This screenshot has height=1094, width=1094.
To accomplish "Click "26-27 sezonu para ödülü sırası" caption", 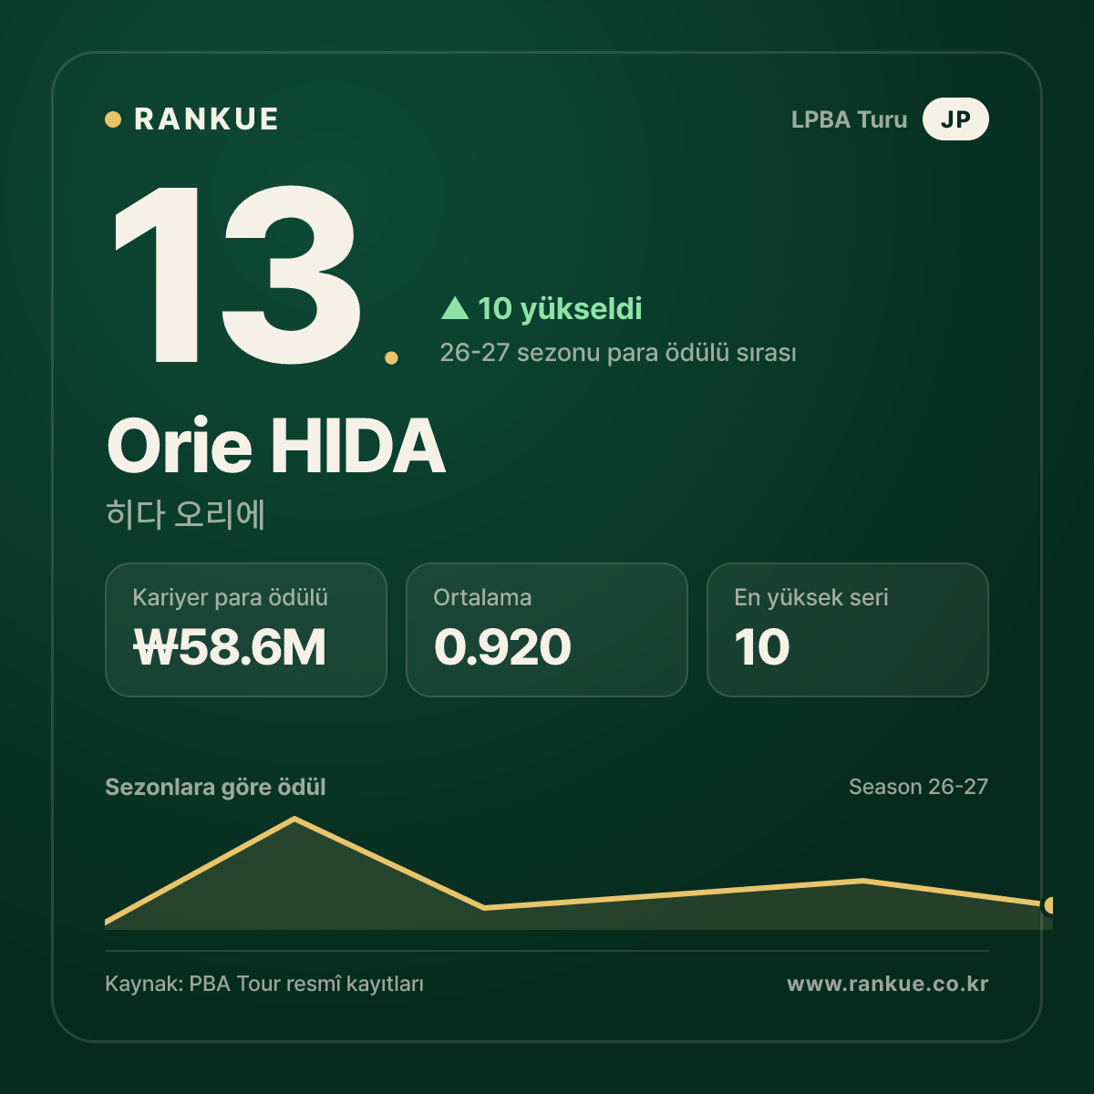I will (618, 353).
